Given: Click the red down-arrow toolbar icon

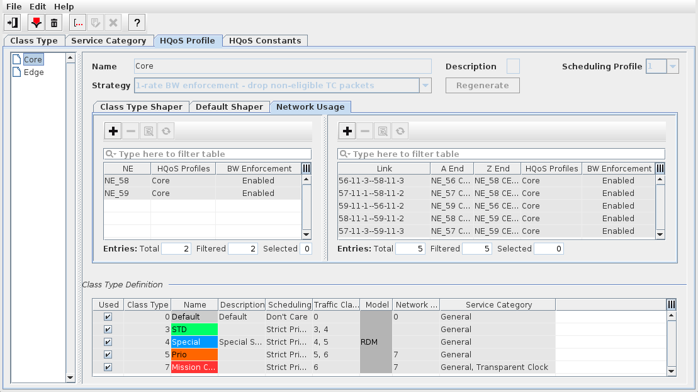Looking at the screenshot, I should tap(37, 23).
